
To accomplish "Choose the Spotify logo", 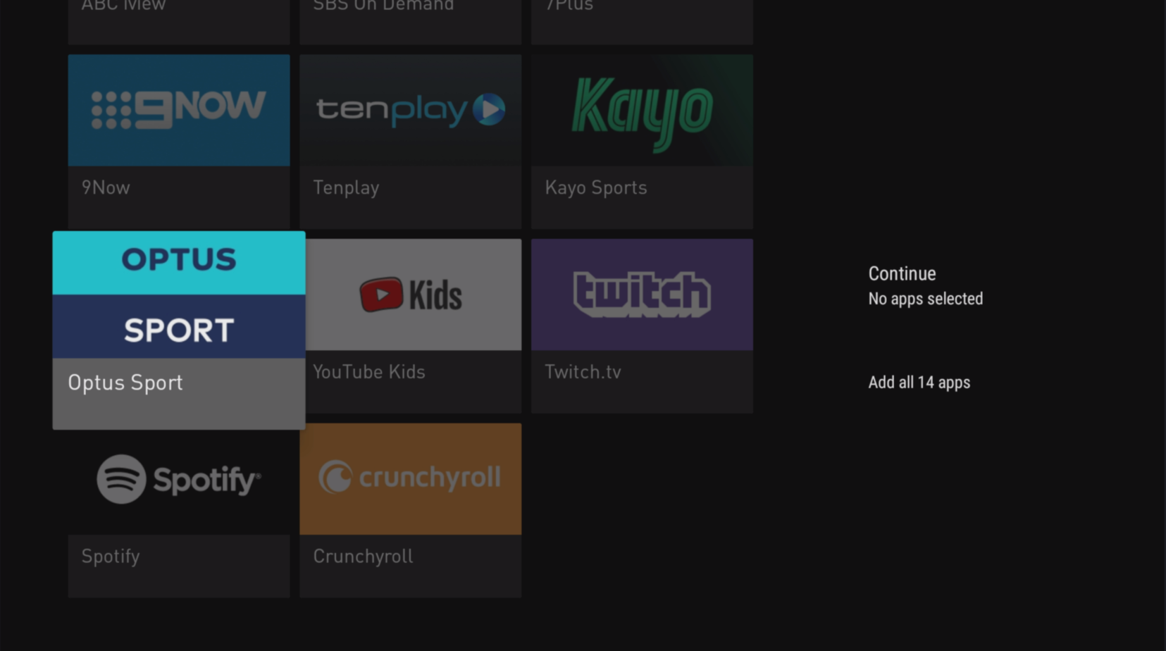I will [178, 479].
